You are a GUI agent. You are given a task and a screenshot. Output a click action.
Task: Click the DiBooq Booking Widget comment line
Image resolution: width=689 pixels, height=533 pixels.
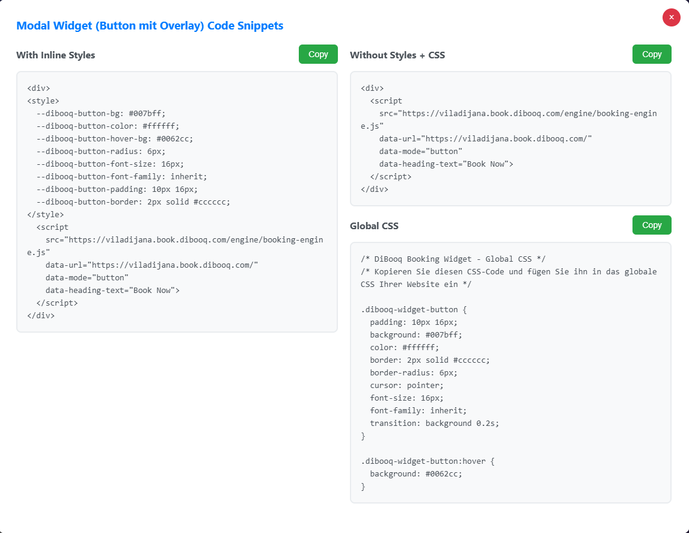point(453,259)
